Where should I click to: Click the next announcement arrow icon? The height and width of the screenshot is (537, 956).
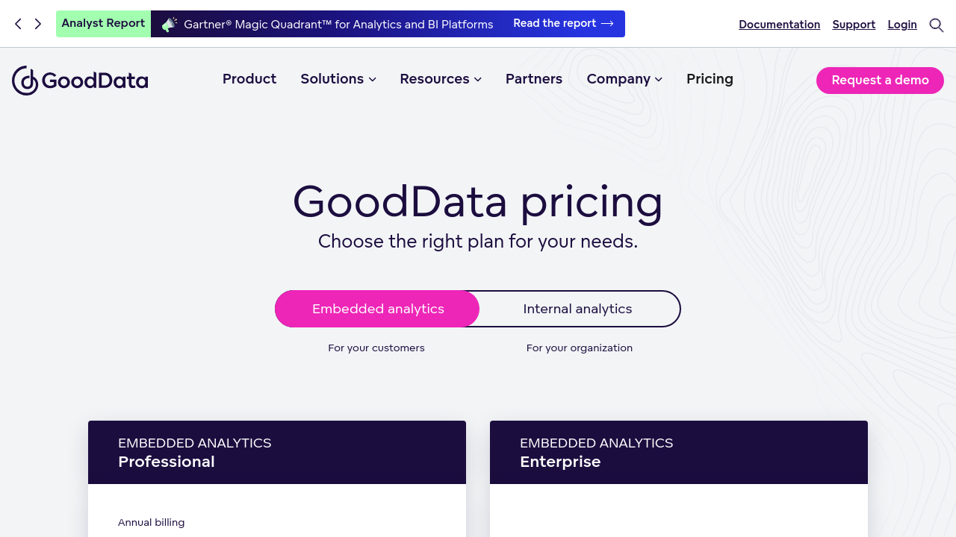coord(38,24)
